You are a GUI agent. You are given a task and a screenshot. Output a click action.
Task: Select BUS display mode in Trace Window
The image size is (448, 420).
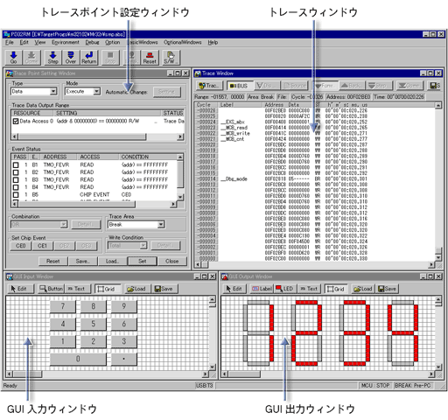pos(240,86)
